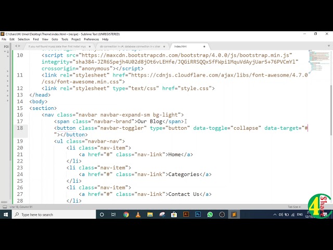Open the Find menu
Viewport: 333px width, 250px height.
36,40
